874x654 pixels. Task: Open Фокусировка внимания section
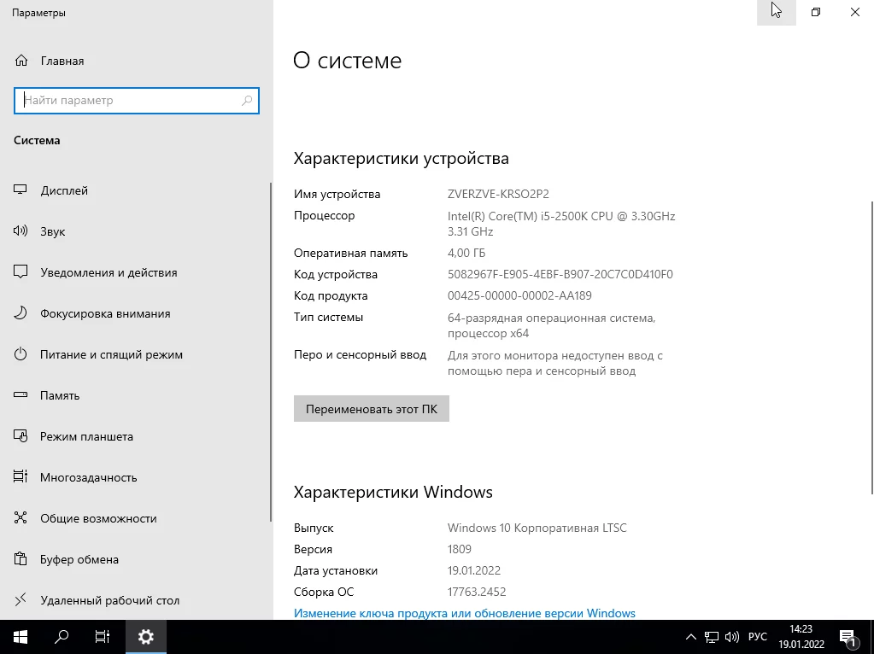105,313
